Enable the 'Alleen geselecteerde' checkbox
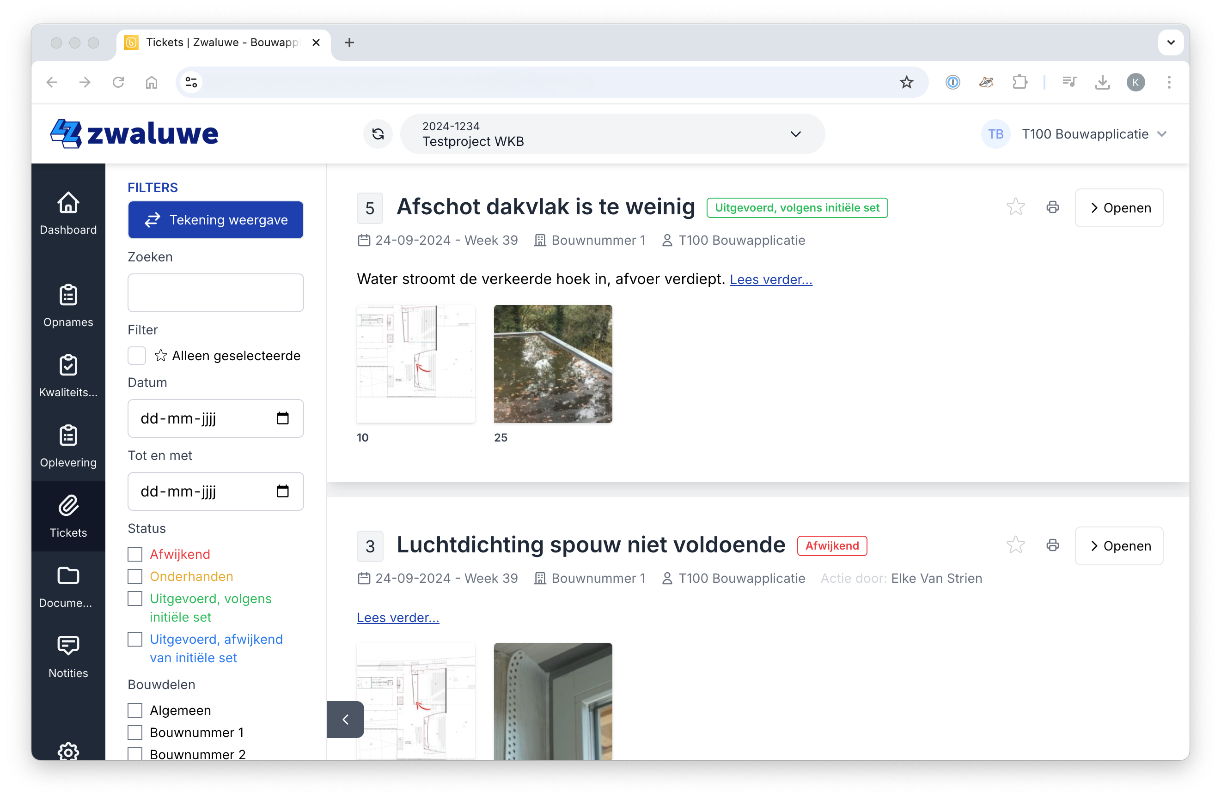 (x=136, y=356)
